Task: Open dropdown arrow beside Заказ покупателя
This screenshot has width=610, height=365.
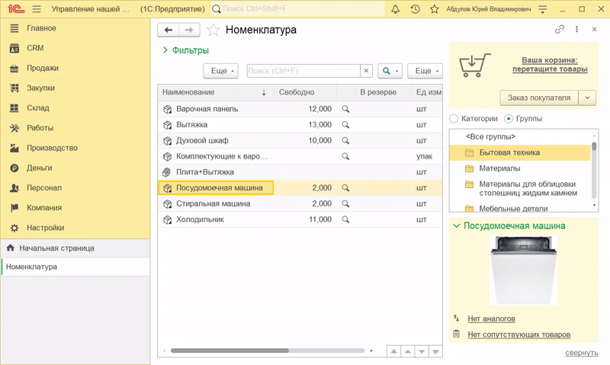Action: [x=586, y=98]
